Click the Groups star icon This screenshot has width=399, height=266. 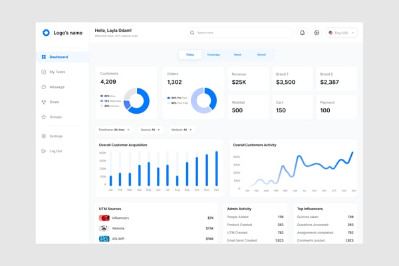click(x=44, y=117)
